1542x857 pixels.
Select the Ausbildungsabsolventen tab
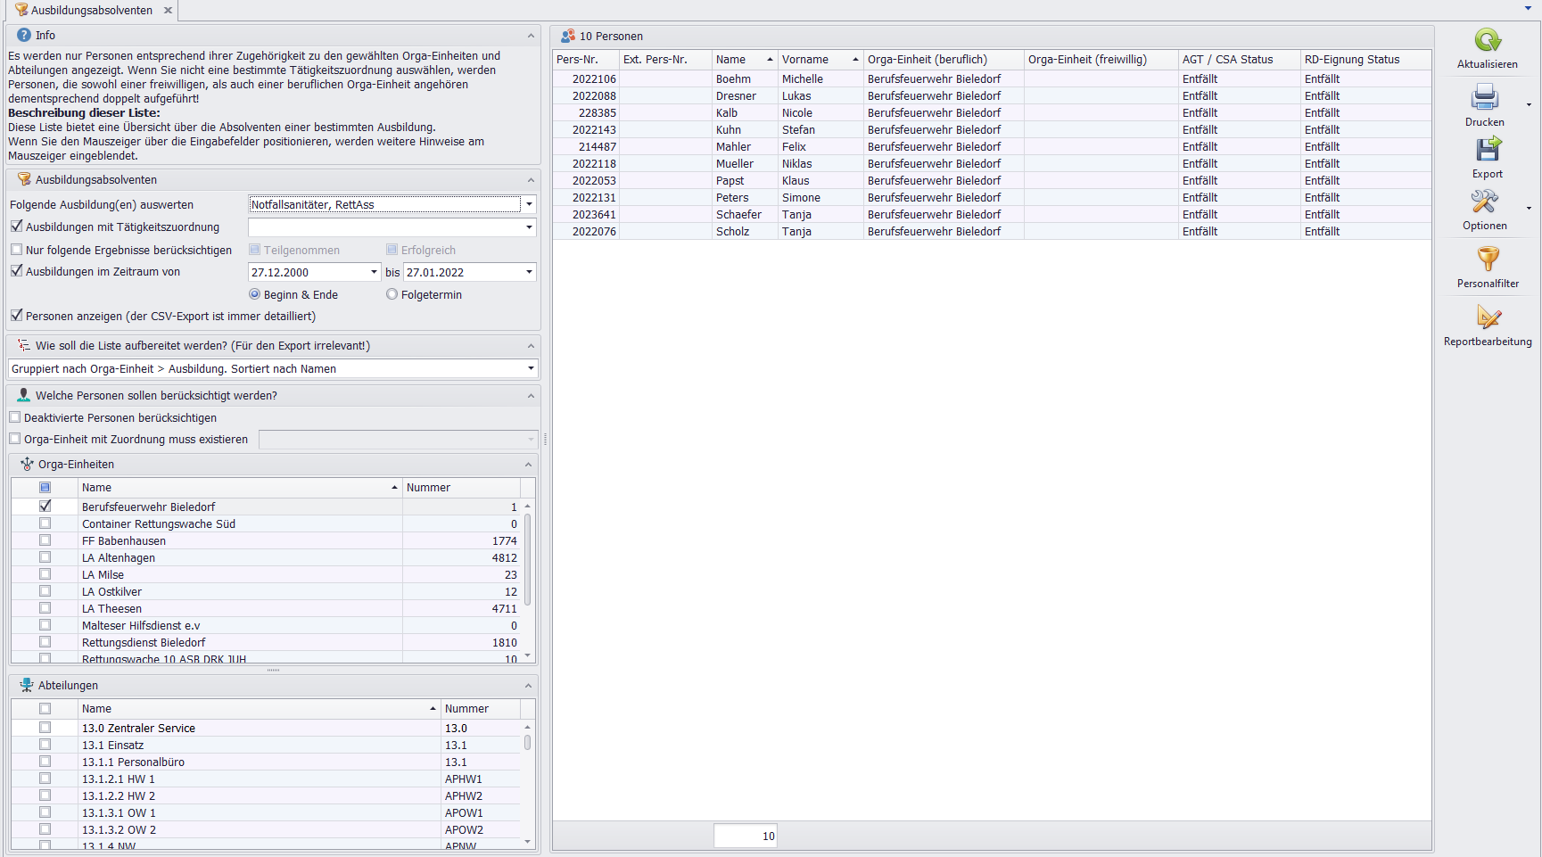(91, 11)
